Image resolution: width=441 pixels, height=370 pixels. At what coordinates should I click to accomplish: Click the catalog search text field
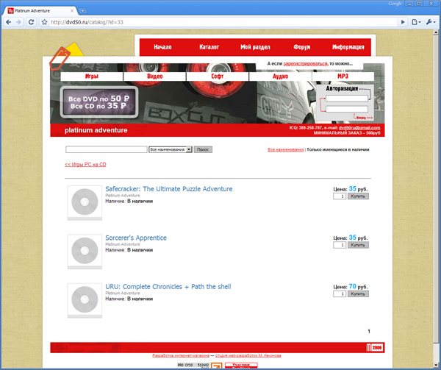point(107,149)
